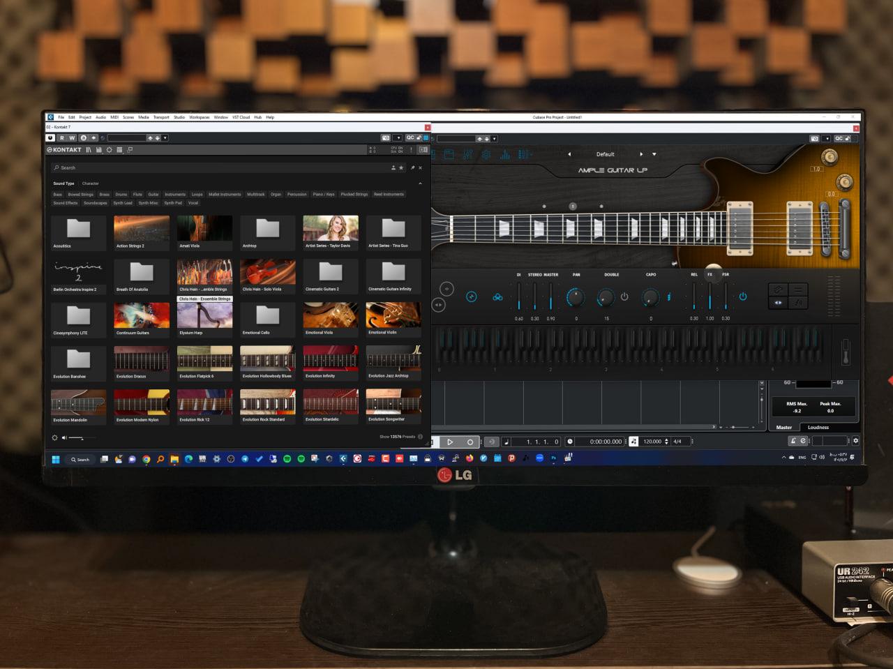Collapse the Sound Type tag section
The width and height of the screenshot is (893, 669).
420,183
